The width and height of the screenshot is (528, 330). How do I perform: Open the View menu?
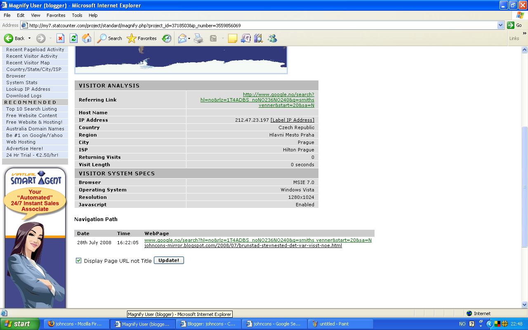35,15
